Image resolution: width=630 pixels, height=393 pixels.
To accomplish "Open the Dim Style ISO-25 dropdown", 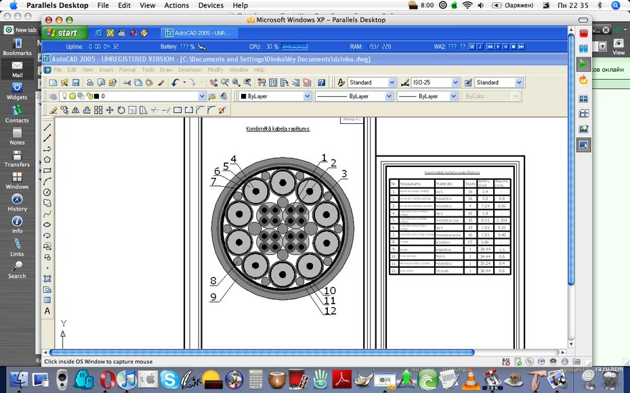I will tap(455, 83).
